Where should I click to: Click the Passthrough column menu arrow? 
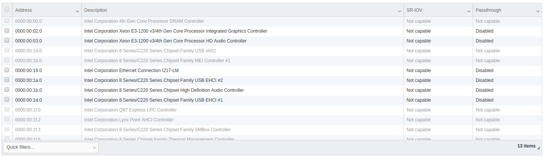coord(538,11)
